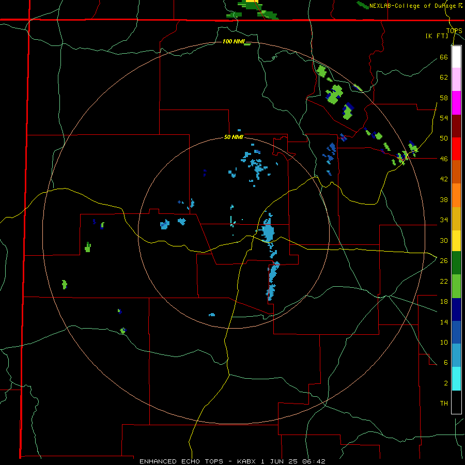The width and height of the screenshot is (465, 465).
Task: Click the legend value 62
Action: pos(444,78)
